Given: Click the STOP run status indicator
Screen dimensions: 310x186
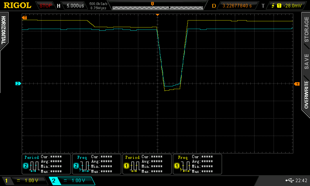Looking at the screenshot, I should click(x=45, y=6).
